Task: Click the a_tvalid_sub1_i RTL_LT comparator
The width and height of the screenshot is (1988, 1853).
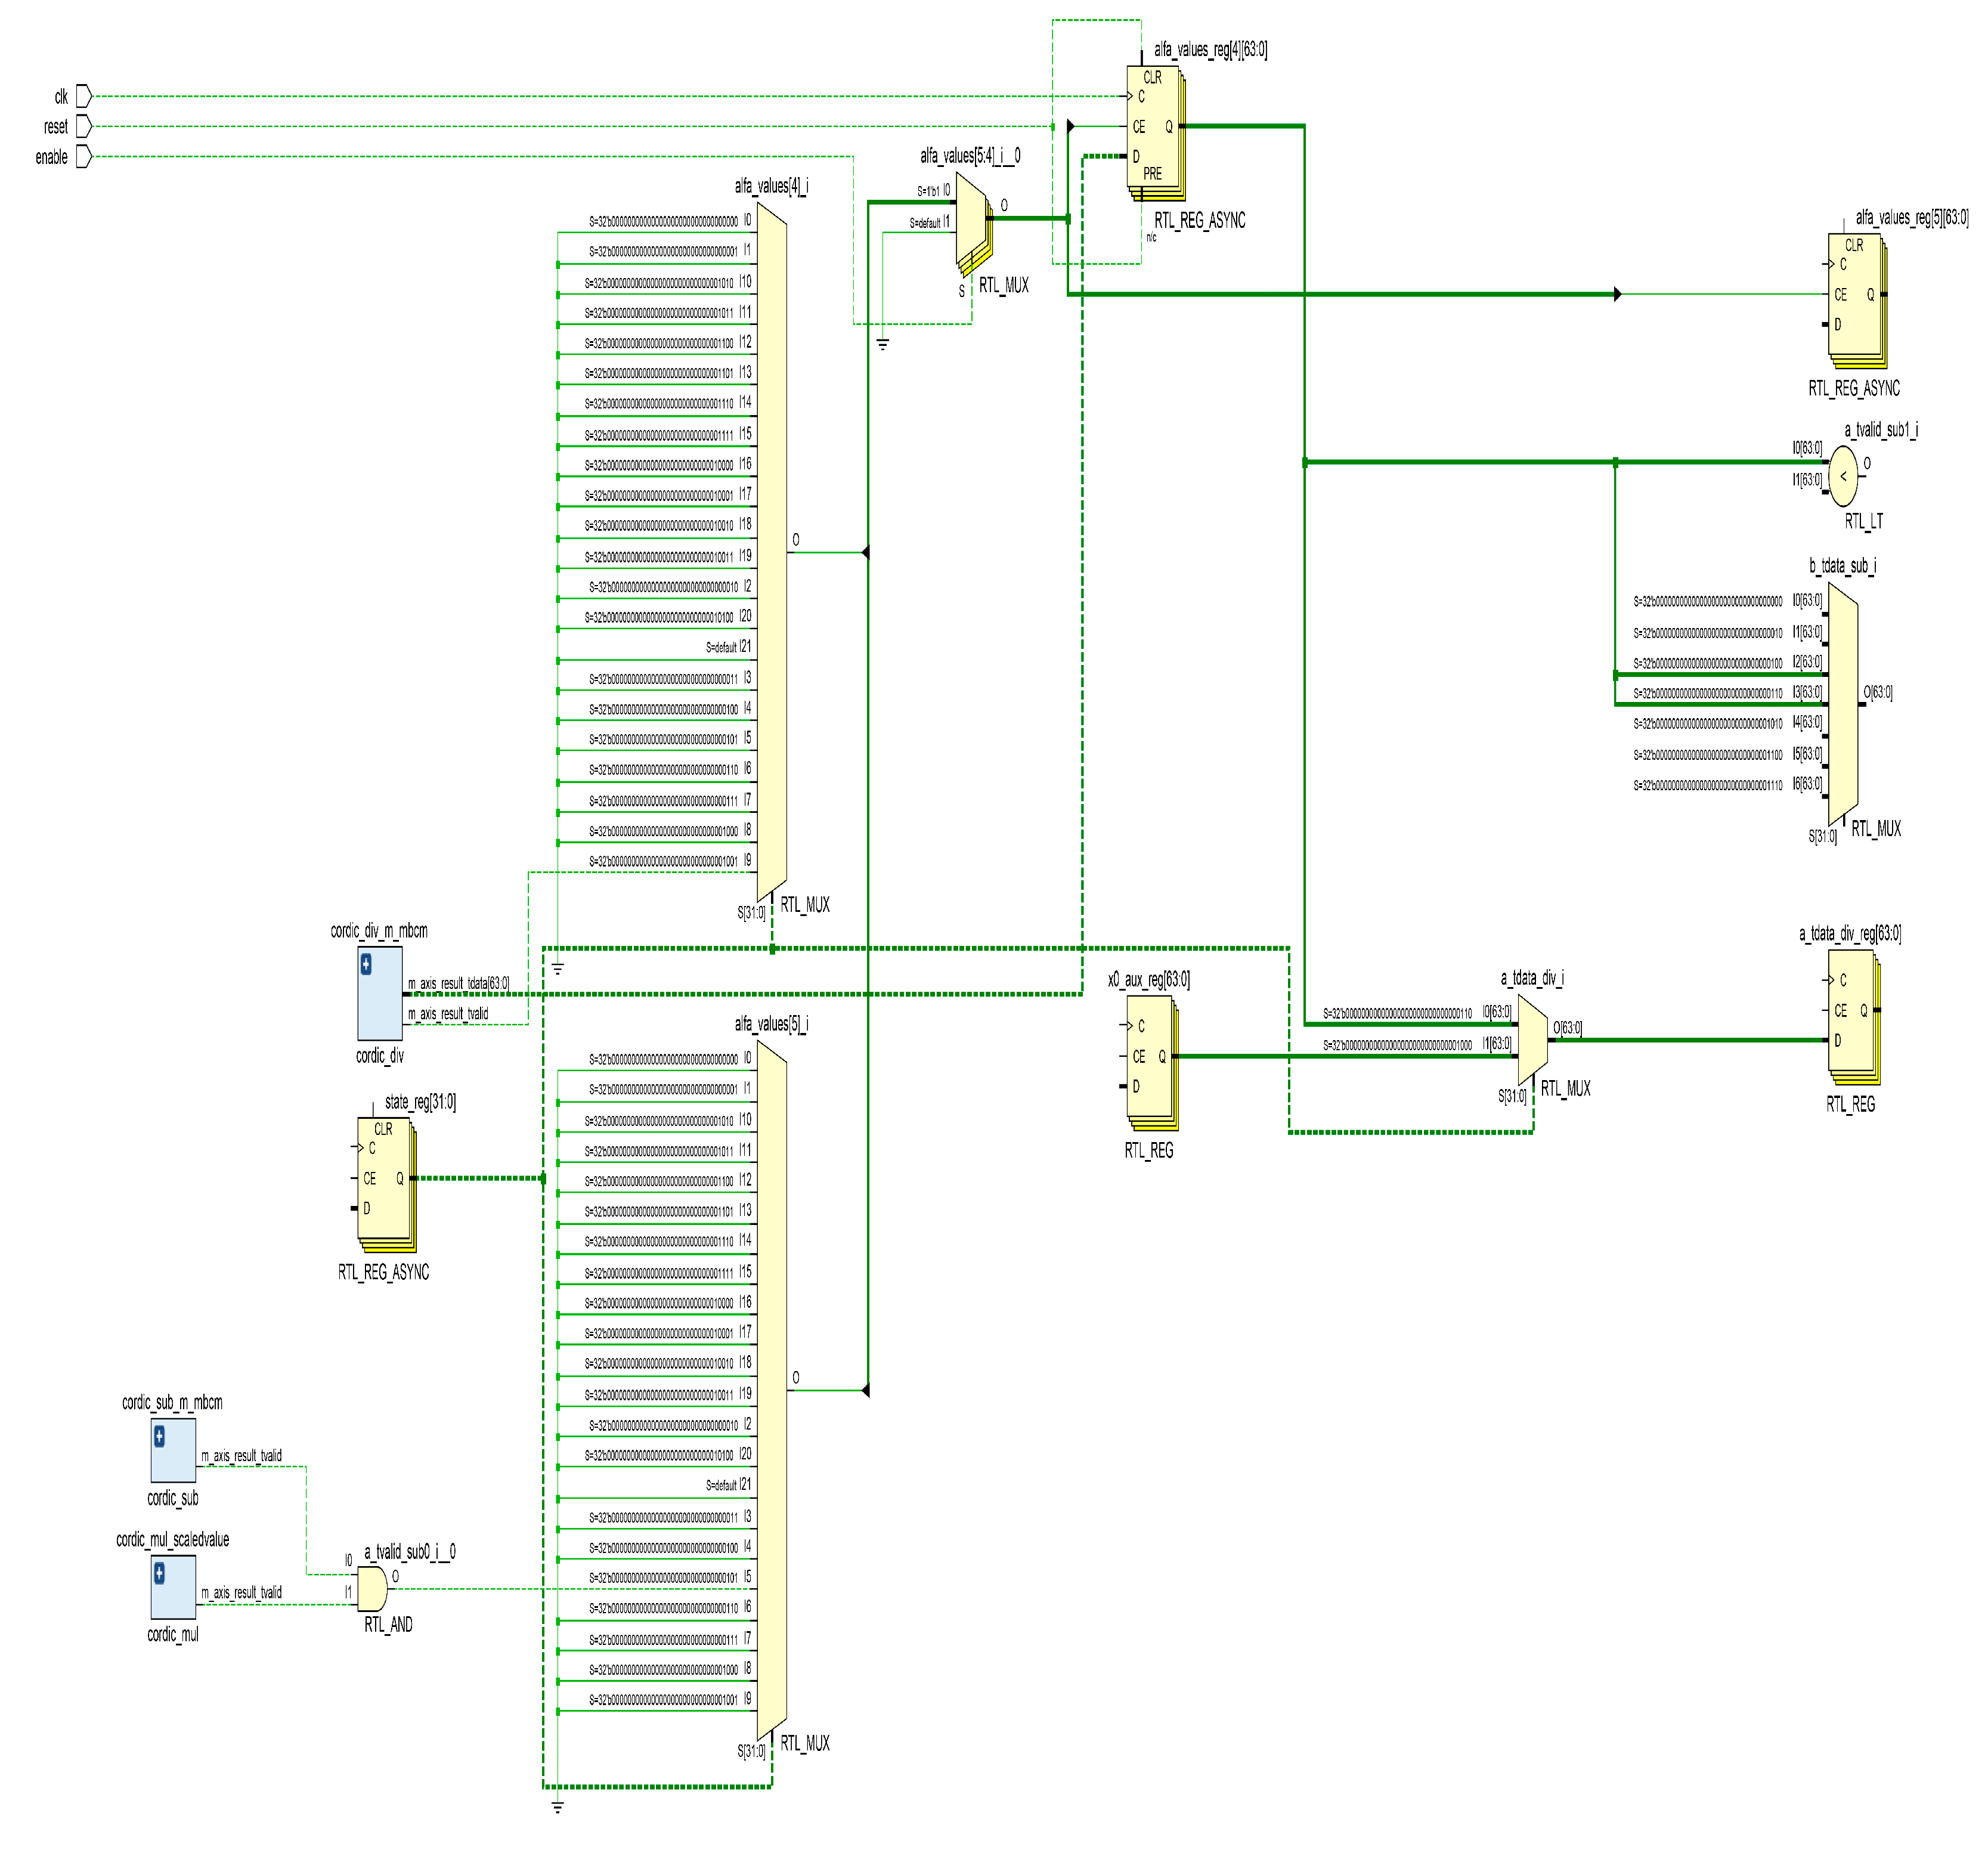Action: [1843, 476]
